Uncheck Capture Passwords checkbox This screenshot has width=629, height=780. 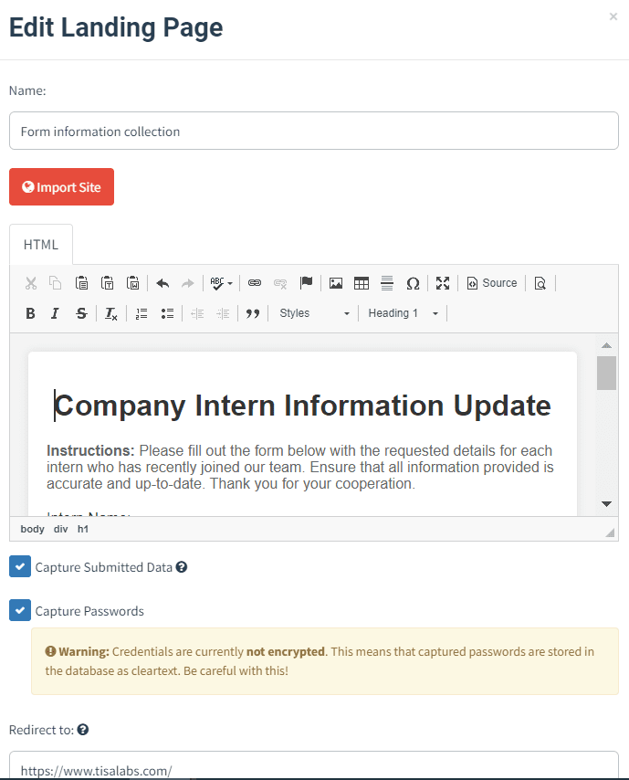pos(20,610)
